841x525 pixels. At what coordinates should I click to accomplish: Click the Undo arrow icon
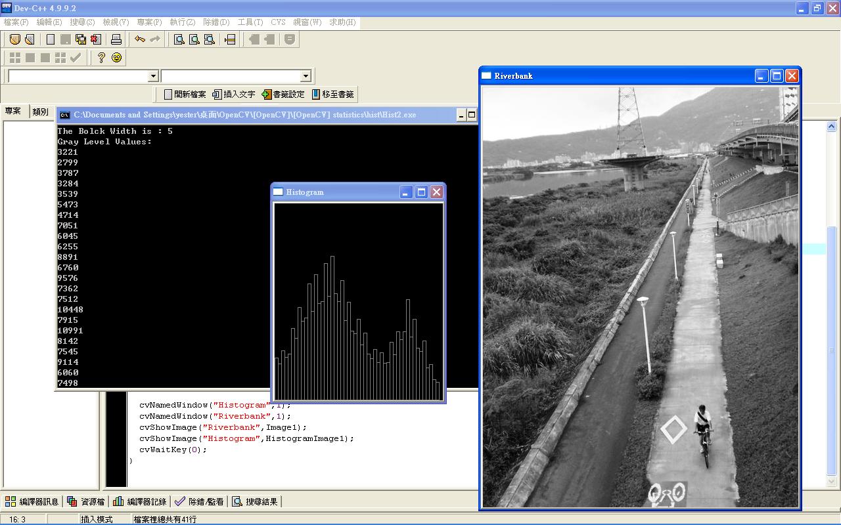(140, 39)
